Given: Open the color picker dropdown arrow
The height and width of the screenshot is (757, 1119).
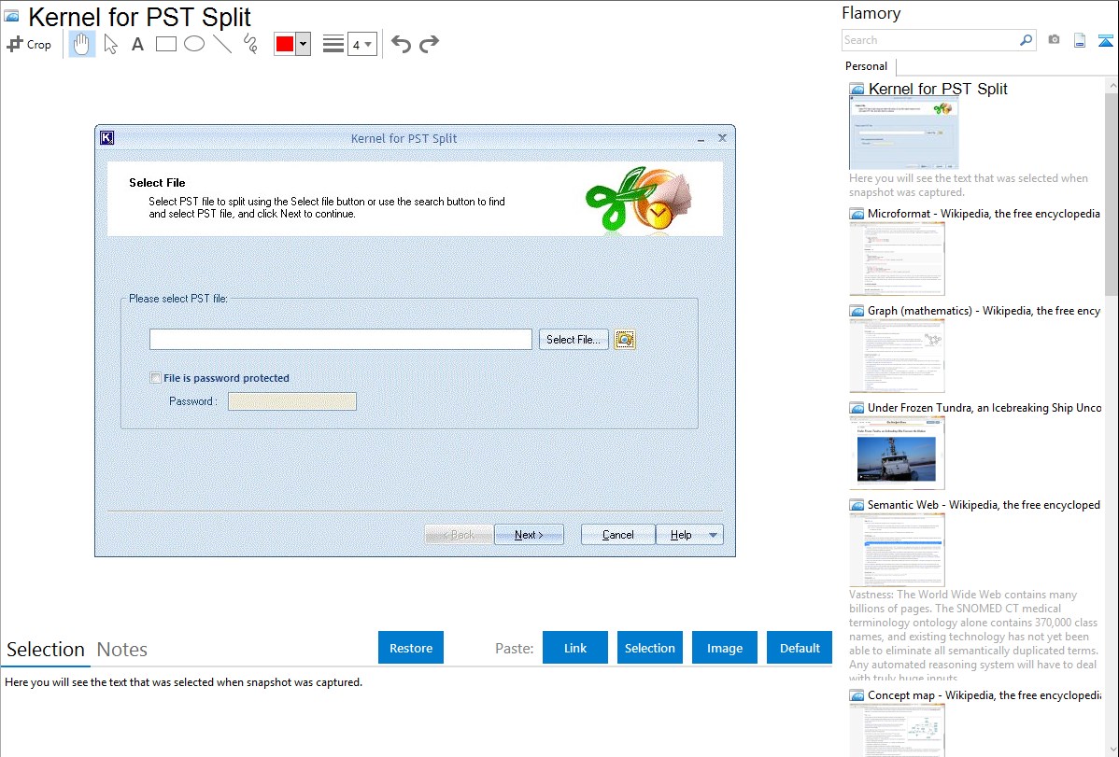Looking at the screenshot, I should [x=304, y=44].
